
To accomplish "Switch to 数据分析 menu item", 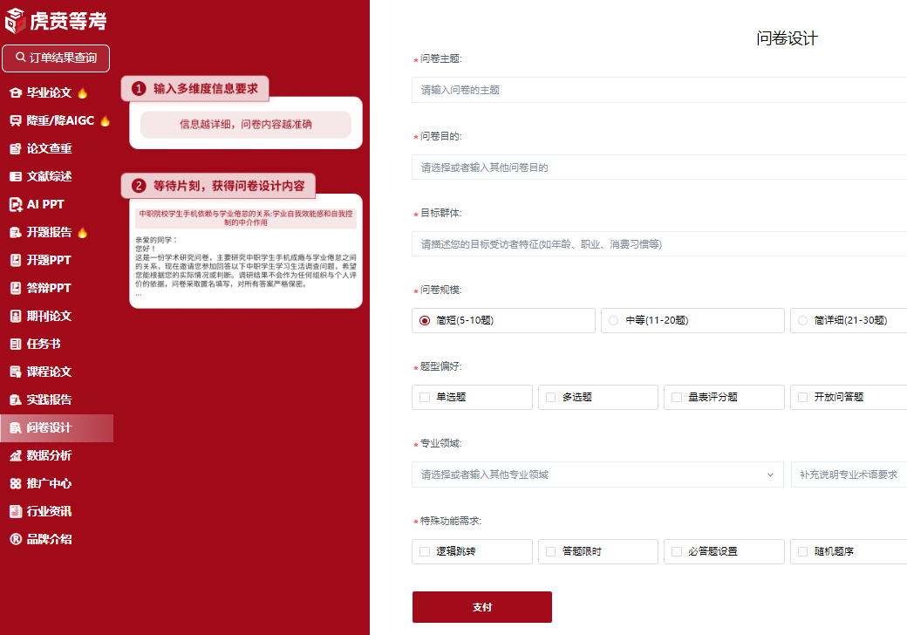I will tap(49, 455).
